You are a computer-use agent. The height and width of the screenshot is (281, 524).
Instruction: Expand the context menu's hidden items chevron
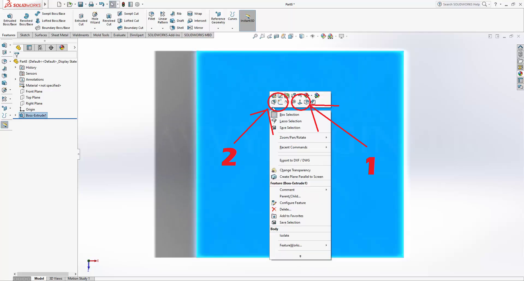click(x=300, y=256)
